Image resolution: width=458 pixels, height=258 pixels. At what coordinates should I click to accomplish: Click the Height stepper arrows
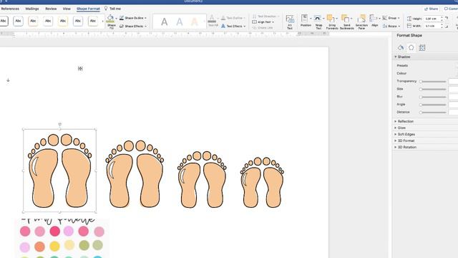tap(442, 19)
